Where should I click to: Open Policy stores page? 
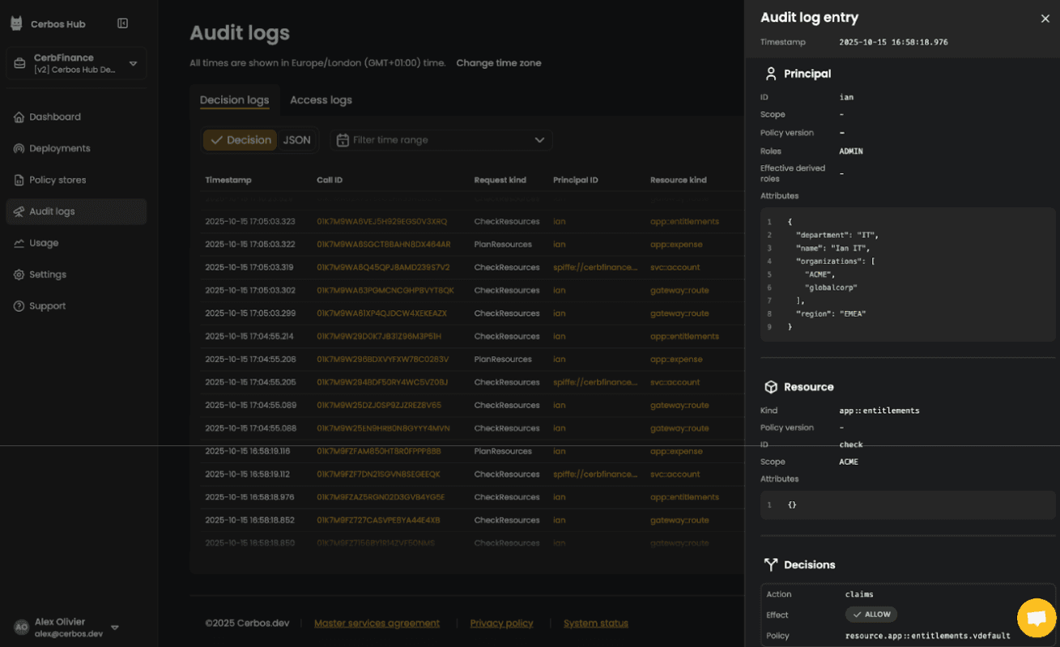tap(57, 180)
